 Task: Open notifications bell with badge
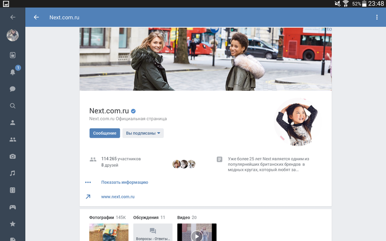13,72
